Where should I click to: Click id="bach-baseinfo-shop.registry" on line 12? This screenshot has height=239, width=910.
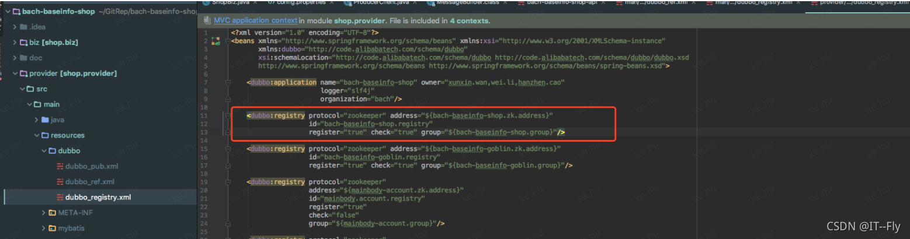[x=370, y=124]
